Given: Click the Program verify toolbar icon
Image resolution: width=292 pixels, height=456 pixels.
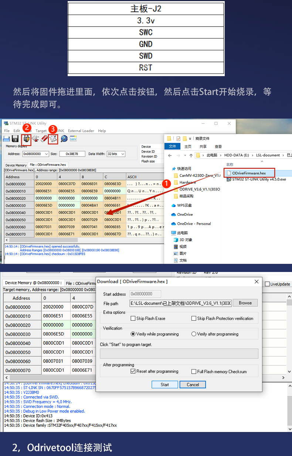Looking at the screenshot, I should pos(54,139).
